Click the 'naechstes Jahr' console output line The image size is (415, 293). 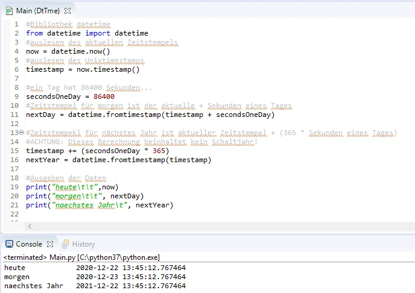click(95, 286)
